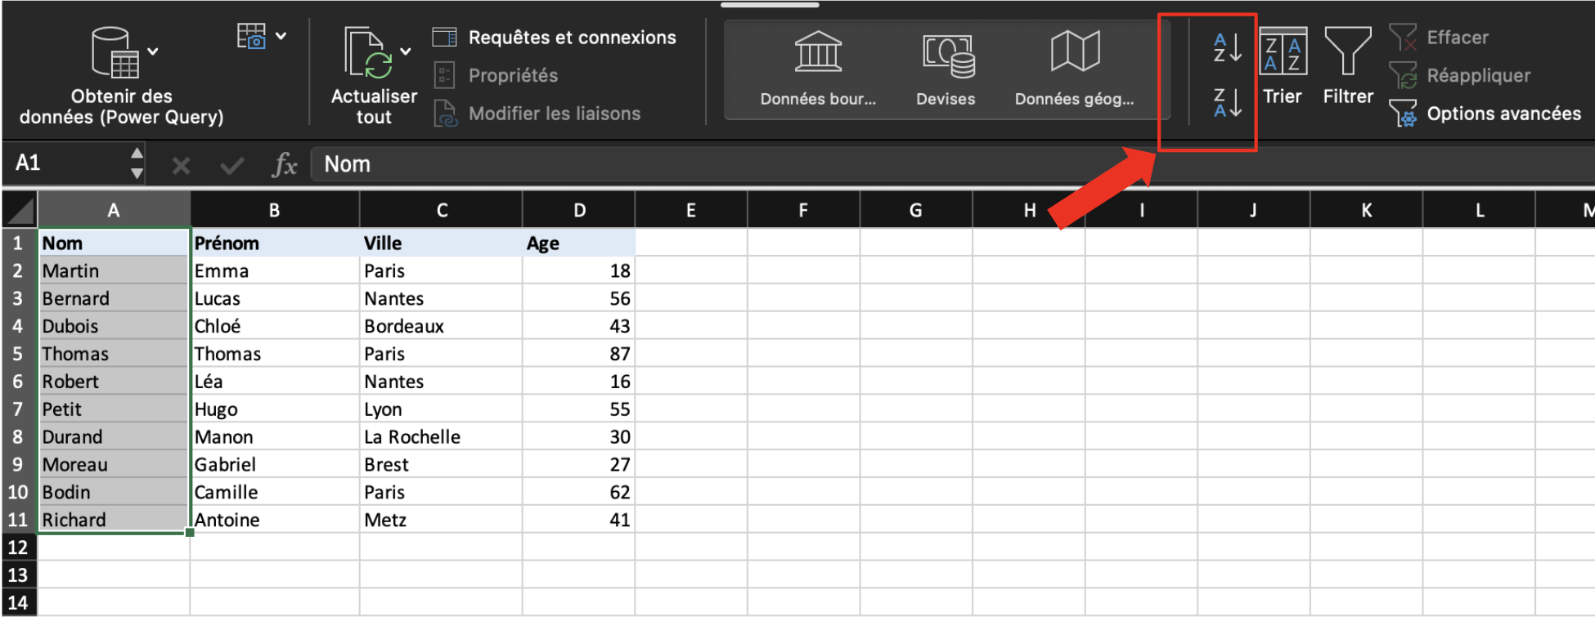Click the Select All corner triangle
This screenshot has width=1595, height=621.
coord(20,210)
